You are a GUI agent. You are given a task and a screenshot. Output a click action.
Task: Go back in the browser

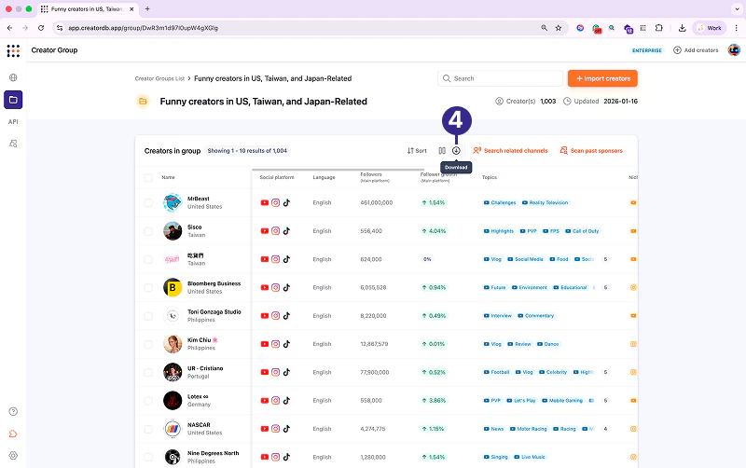click(x=10, y=28)
